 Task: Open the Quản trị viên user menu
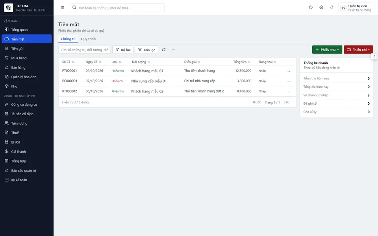(x=356, y=8)
